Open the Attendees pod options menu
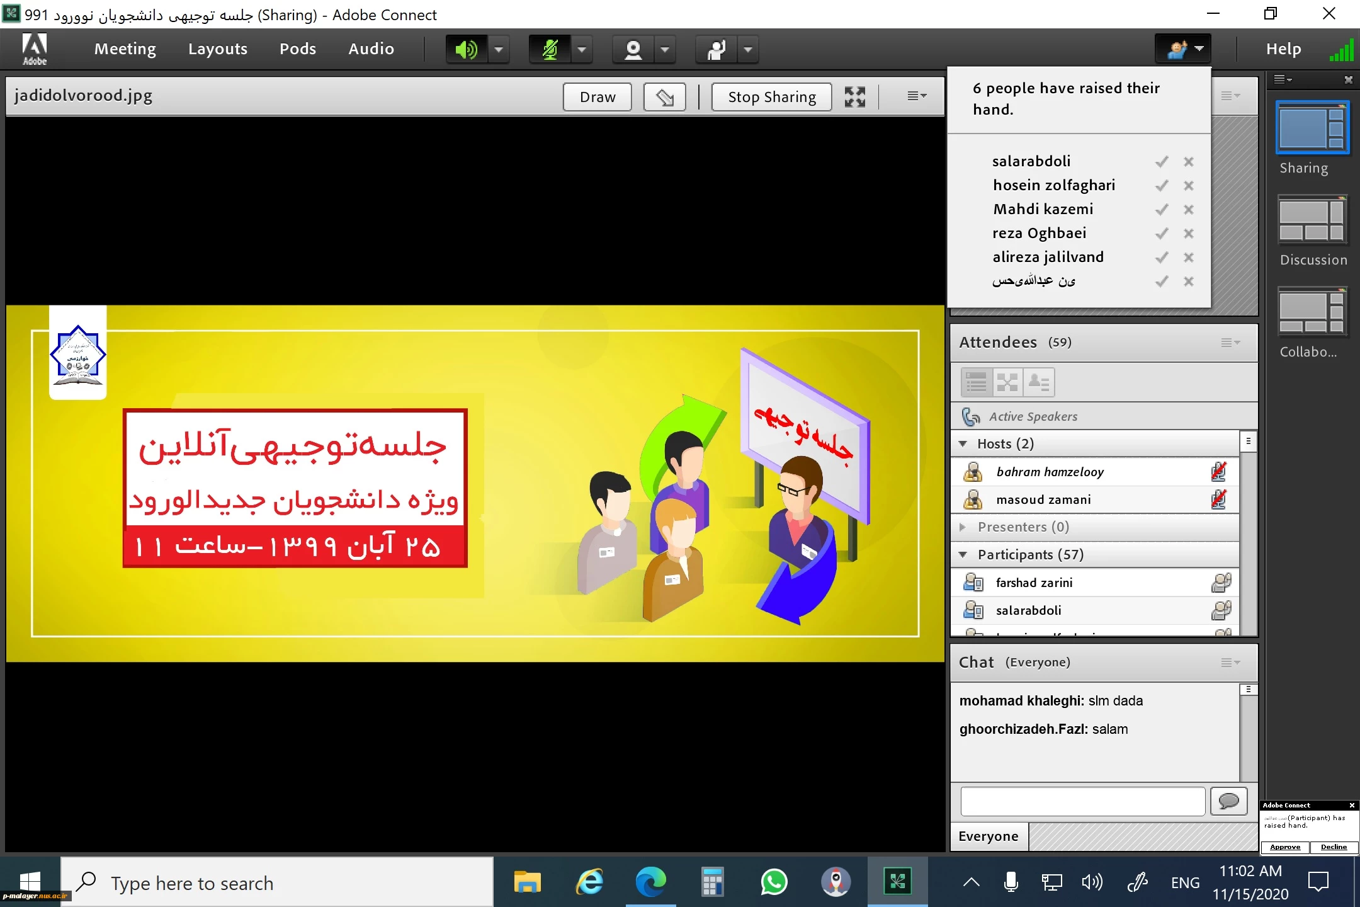 [1230, 343]
